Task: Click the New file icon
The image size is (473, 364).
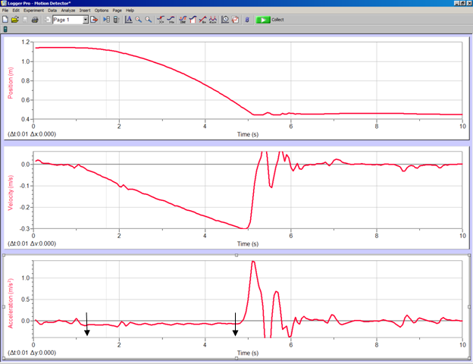Action: click(x=5, y=19)
